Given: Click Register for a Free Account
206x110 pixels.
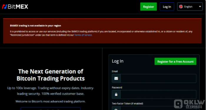Looking at the screenshot, I should point(175,61).
